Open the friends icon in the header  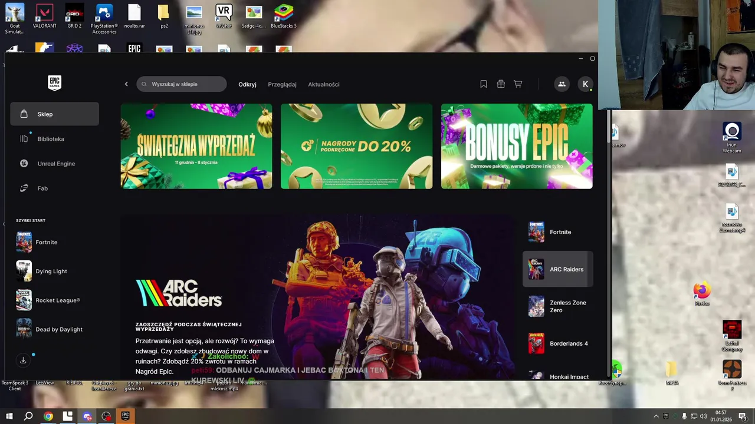[562, 84]
